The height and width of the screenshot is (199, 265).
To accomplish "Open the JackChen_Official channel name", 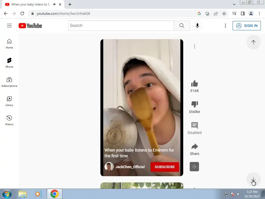I will (130, 167).
